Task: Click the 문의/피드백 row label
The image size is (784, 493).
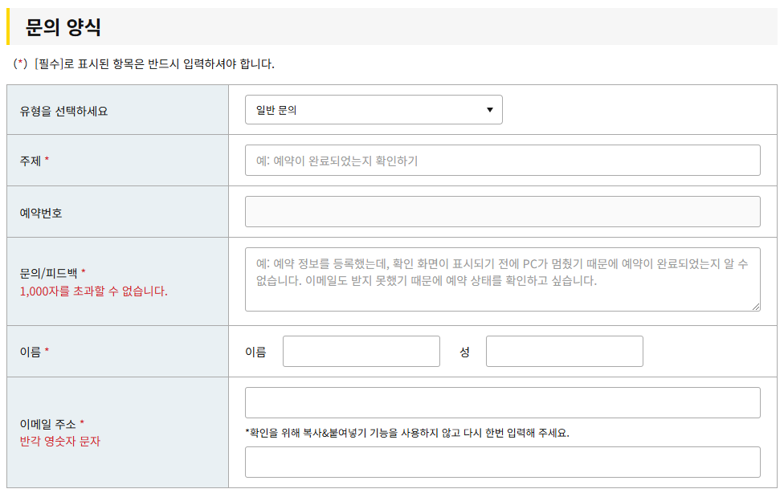Action: point(48,273)
